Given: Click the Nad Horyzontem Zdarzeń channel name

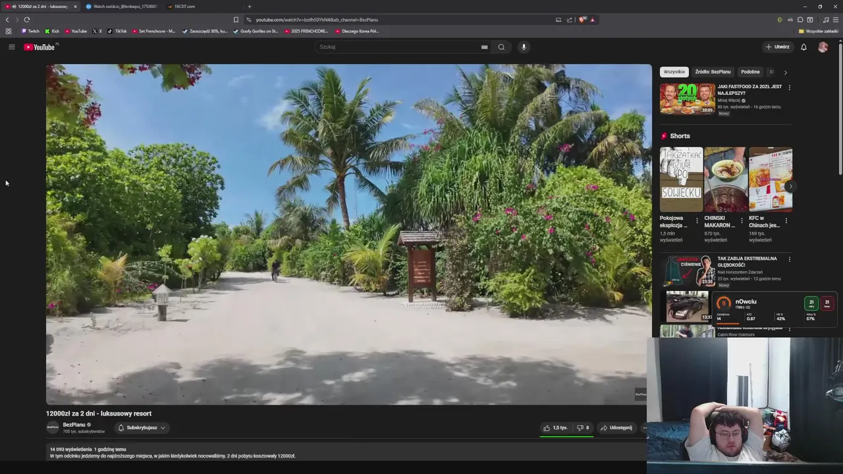Looking at the screenshot, I should 740,272.
